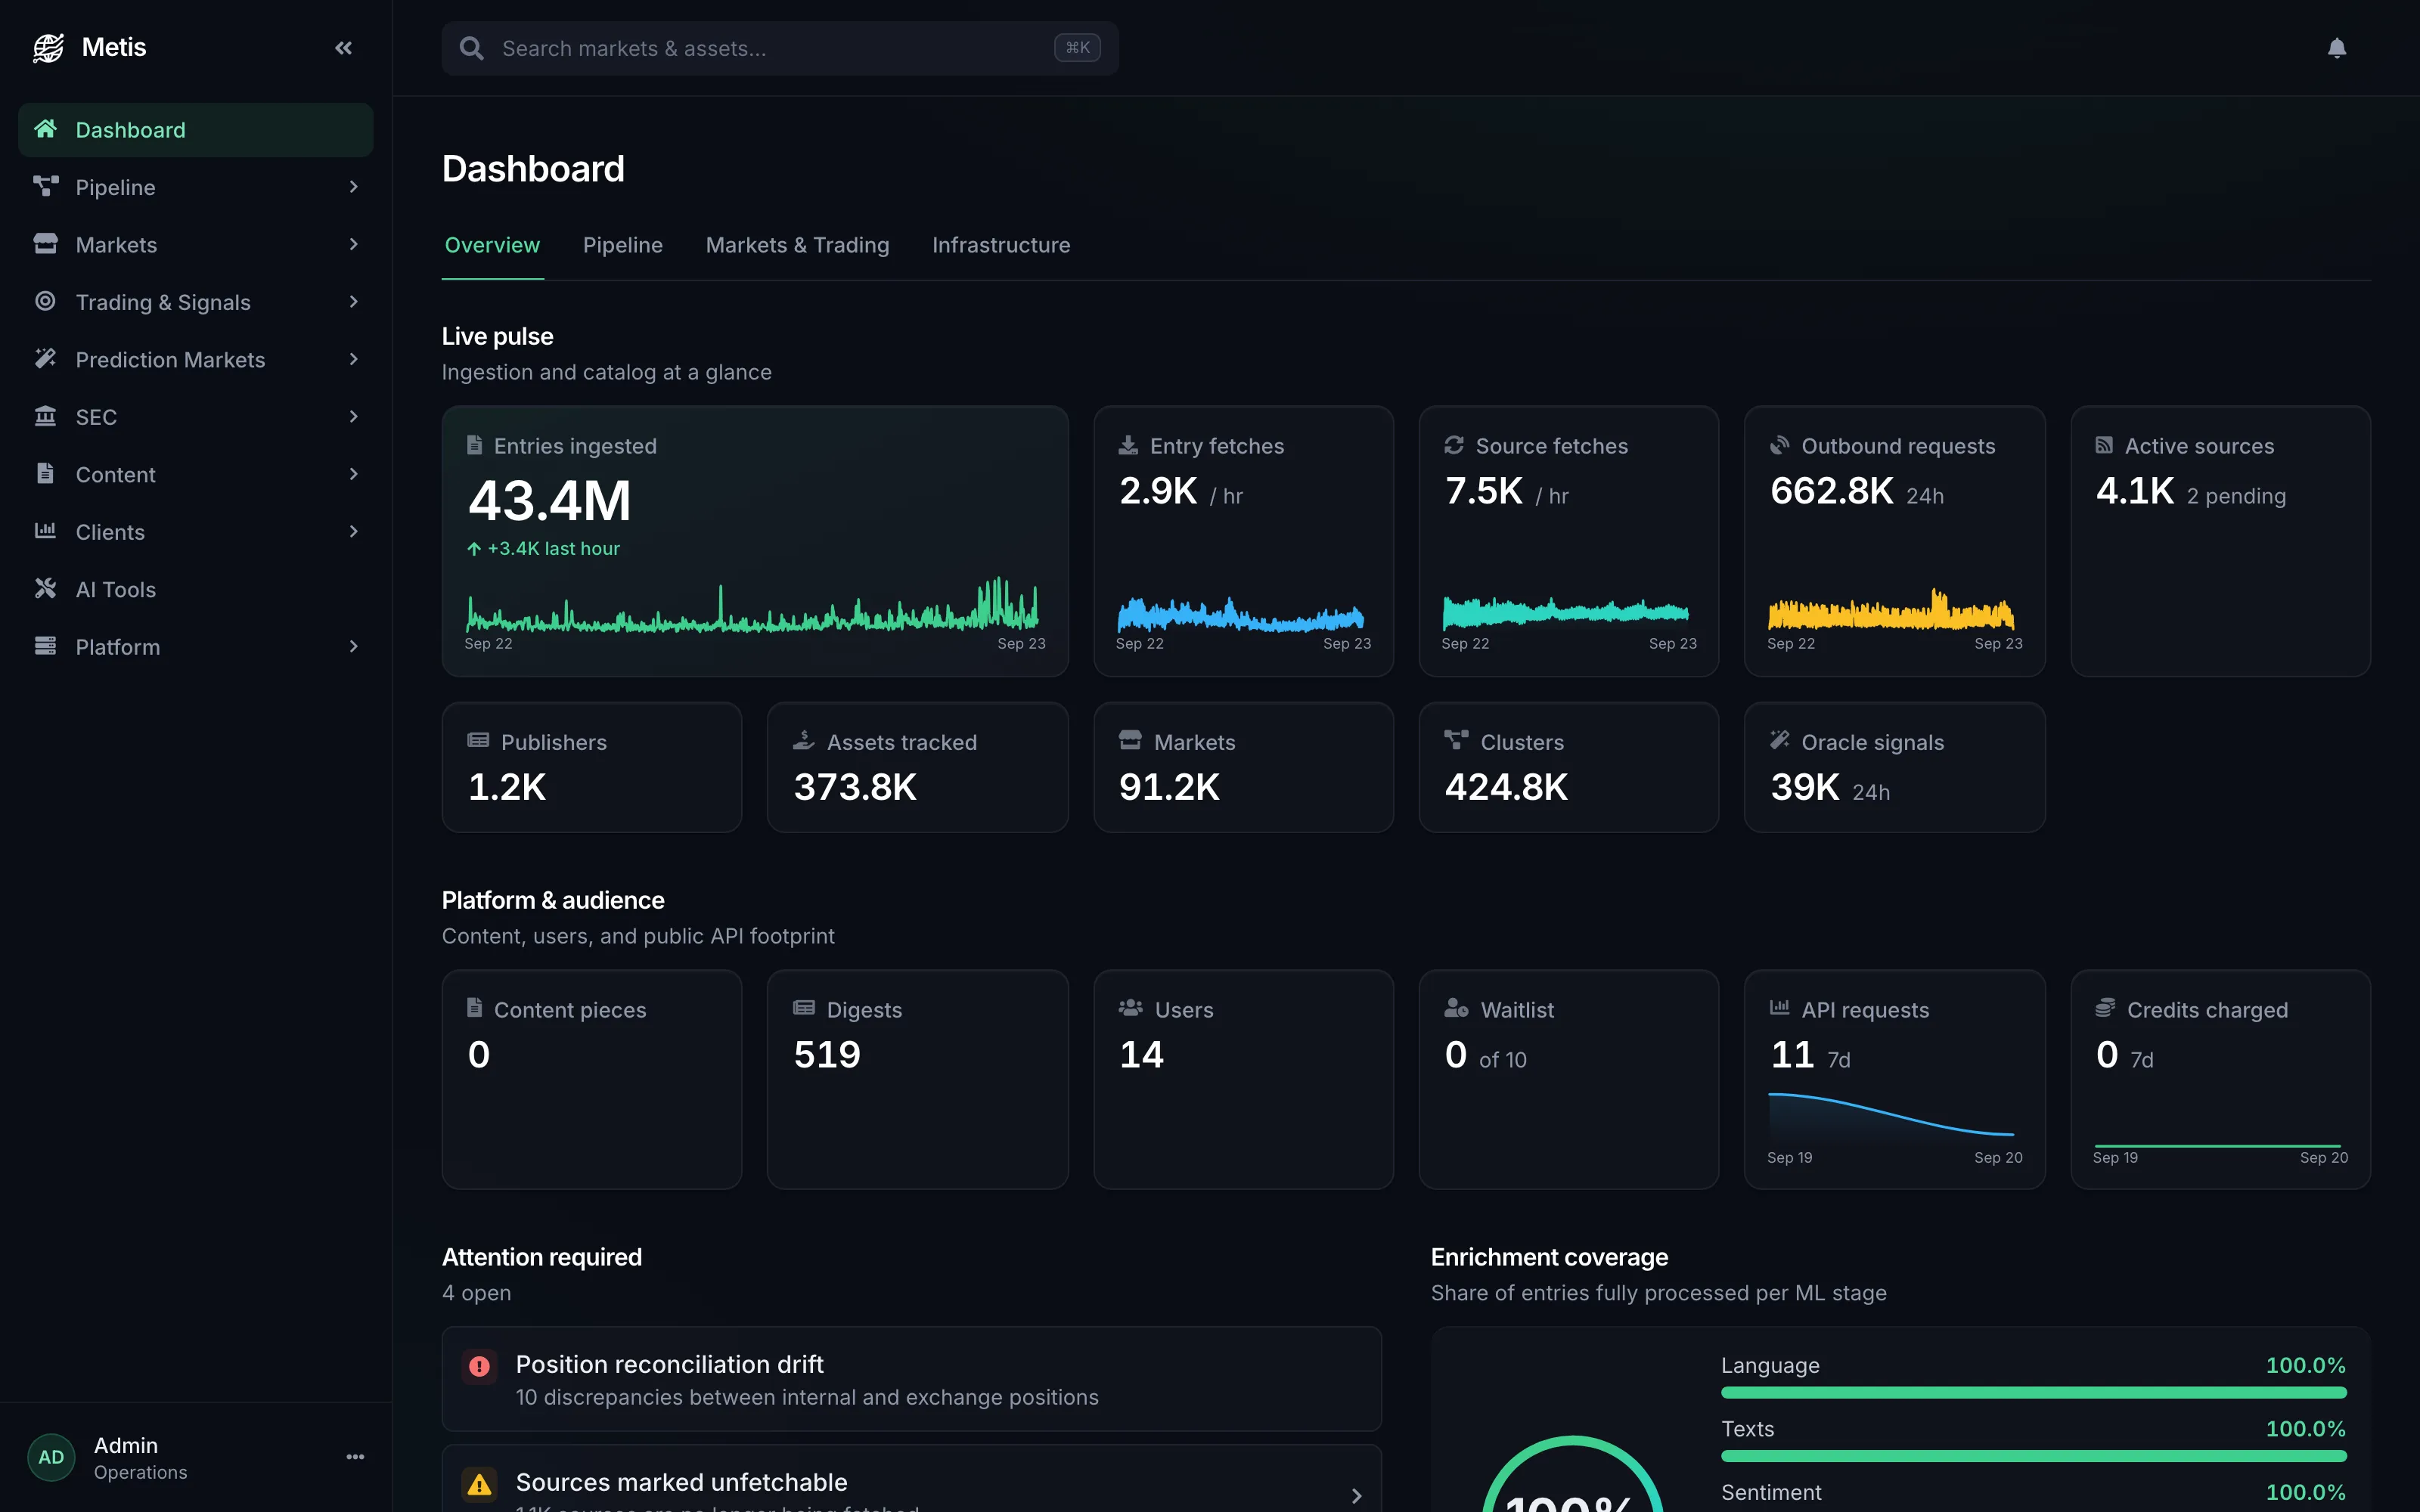Viewport: 2420px width, 1512px height.
Task: Click the Metis logo icon
Action: [x=47, y=47]
